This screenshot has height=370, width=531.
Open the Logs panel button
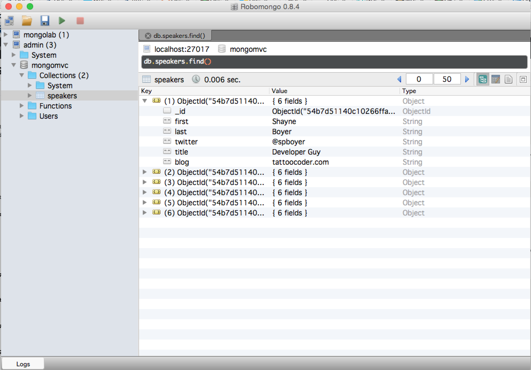(x=23, y=364)
